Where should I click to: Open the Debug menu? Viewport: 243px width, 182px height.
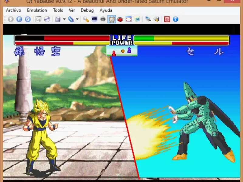pyautogui.click(x=87, y=10)
